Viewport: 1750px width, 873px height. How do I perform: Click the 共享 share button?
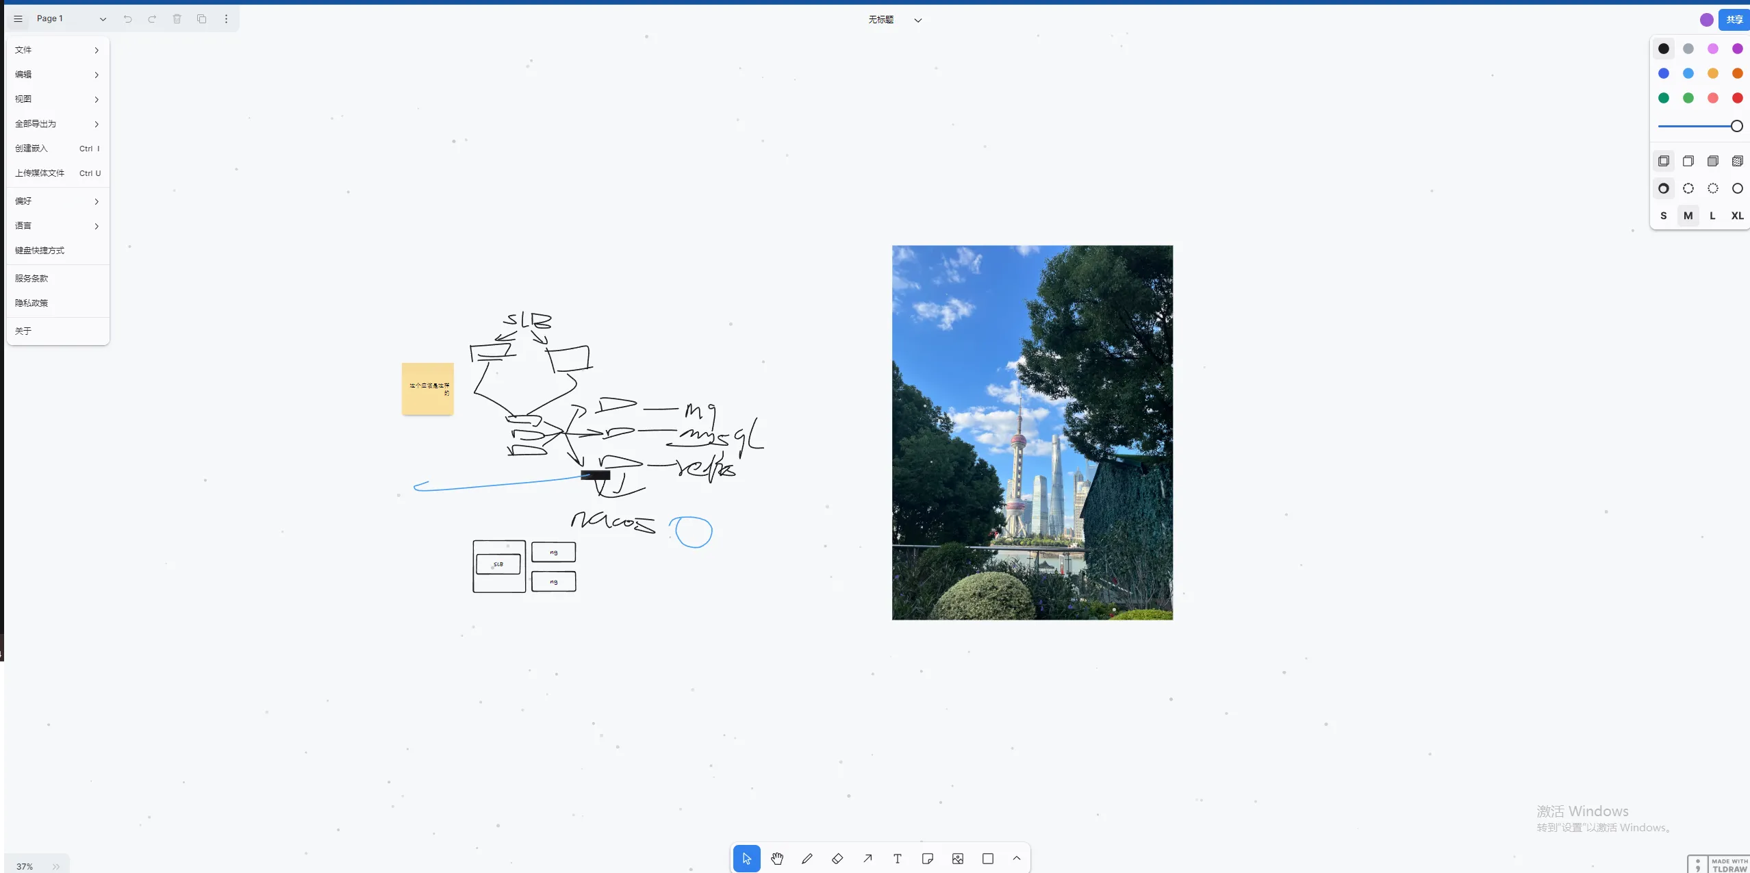tap(1734, 20)
